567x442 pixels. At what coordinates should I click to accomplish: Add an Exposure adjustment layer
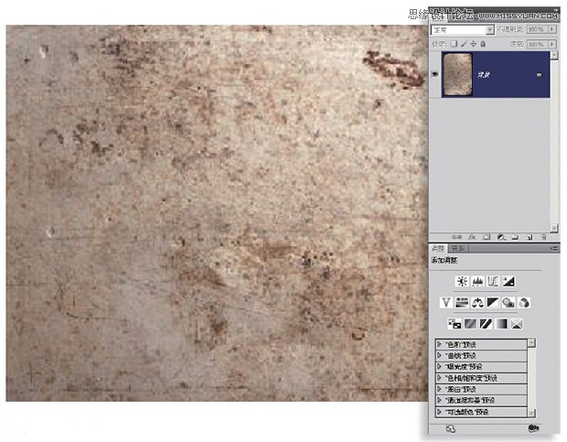pos(508,282)
